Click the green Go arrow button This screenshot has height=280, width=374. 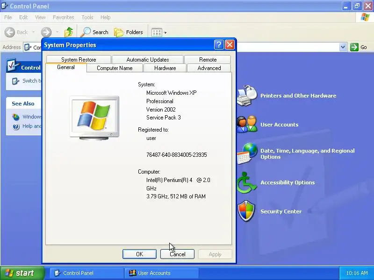coord(354,47)
